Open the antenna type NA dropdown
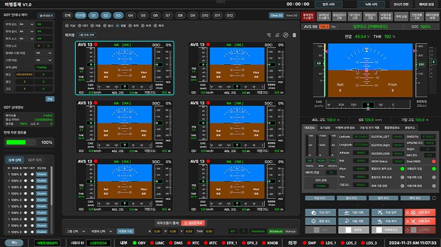441x247 pixels. [44, 53]
